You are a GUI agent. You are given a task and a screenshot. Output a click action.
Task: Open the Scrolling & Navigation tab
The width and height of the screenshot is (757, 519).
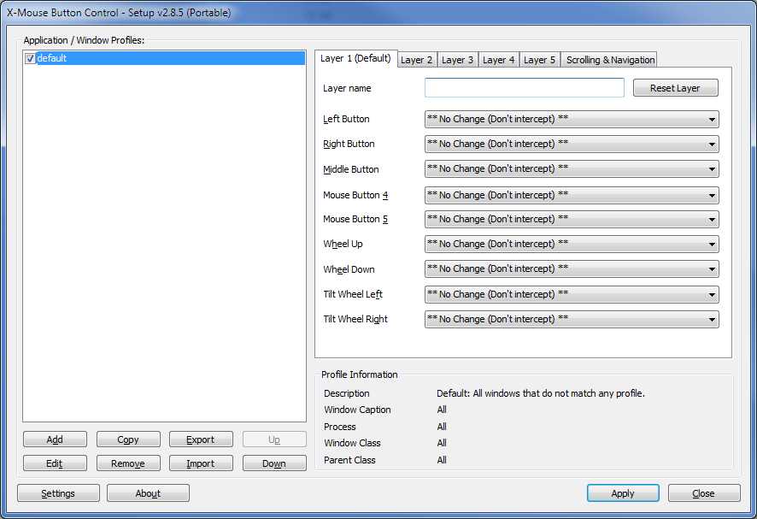[610, 60]
